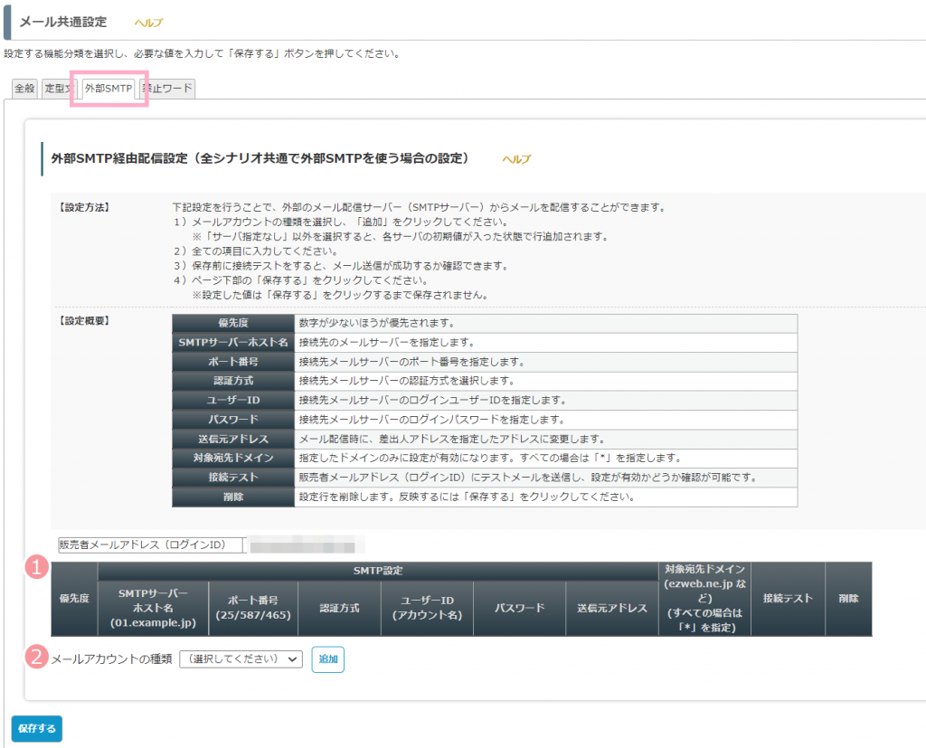This screenshot has height=748, width=926.
Task: Click the メール共通設定 page title
Action: (63, 22)
